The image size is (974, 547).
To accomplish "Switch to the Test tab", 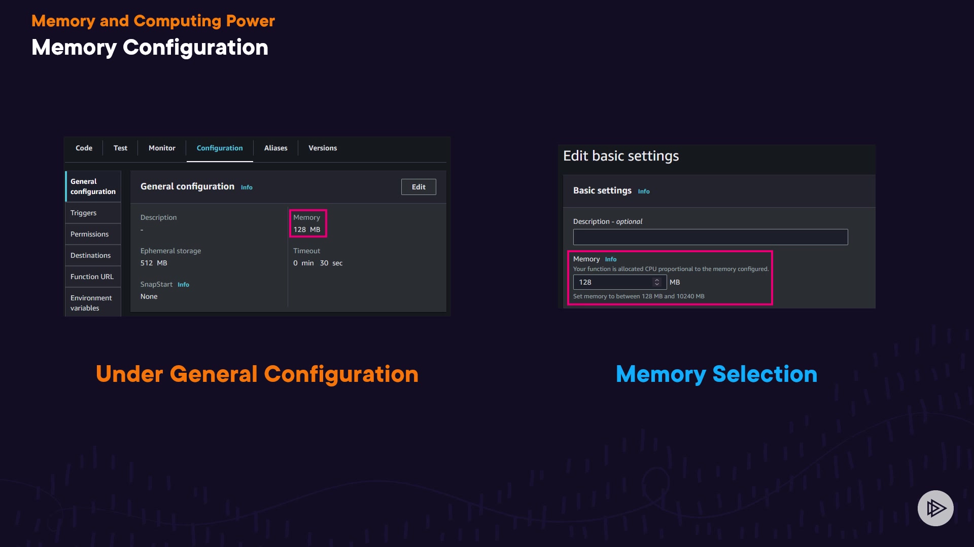I will (120, 148).
